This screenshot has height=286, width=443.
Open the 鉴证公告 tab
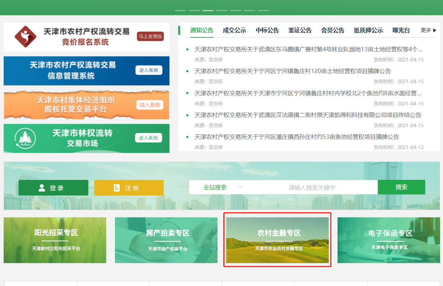(300, 30)
